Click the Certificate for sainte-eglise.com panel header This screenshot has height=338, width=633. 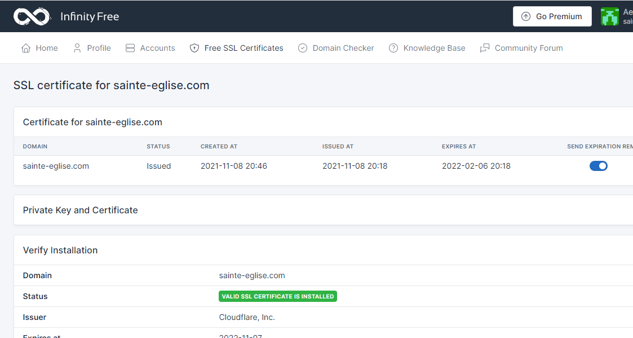click(x=92, y=122)
